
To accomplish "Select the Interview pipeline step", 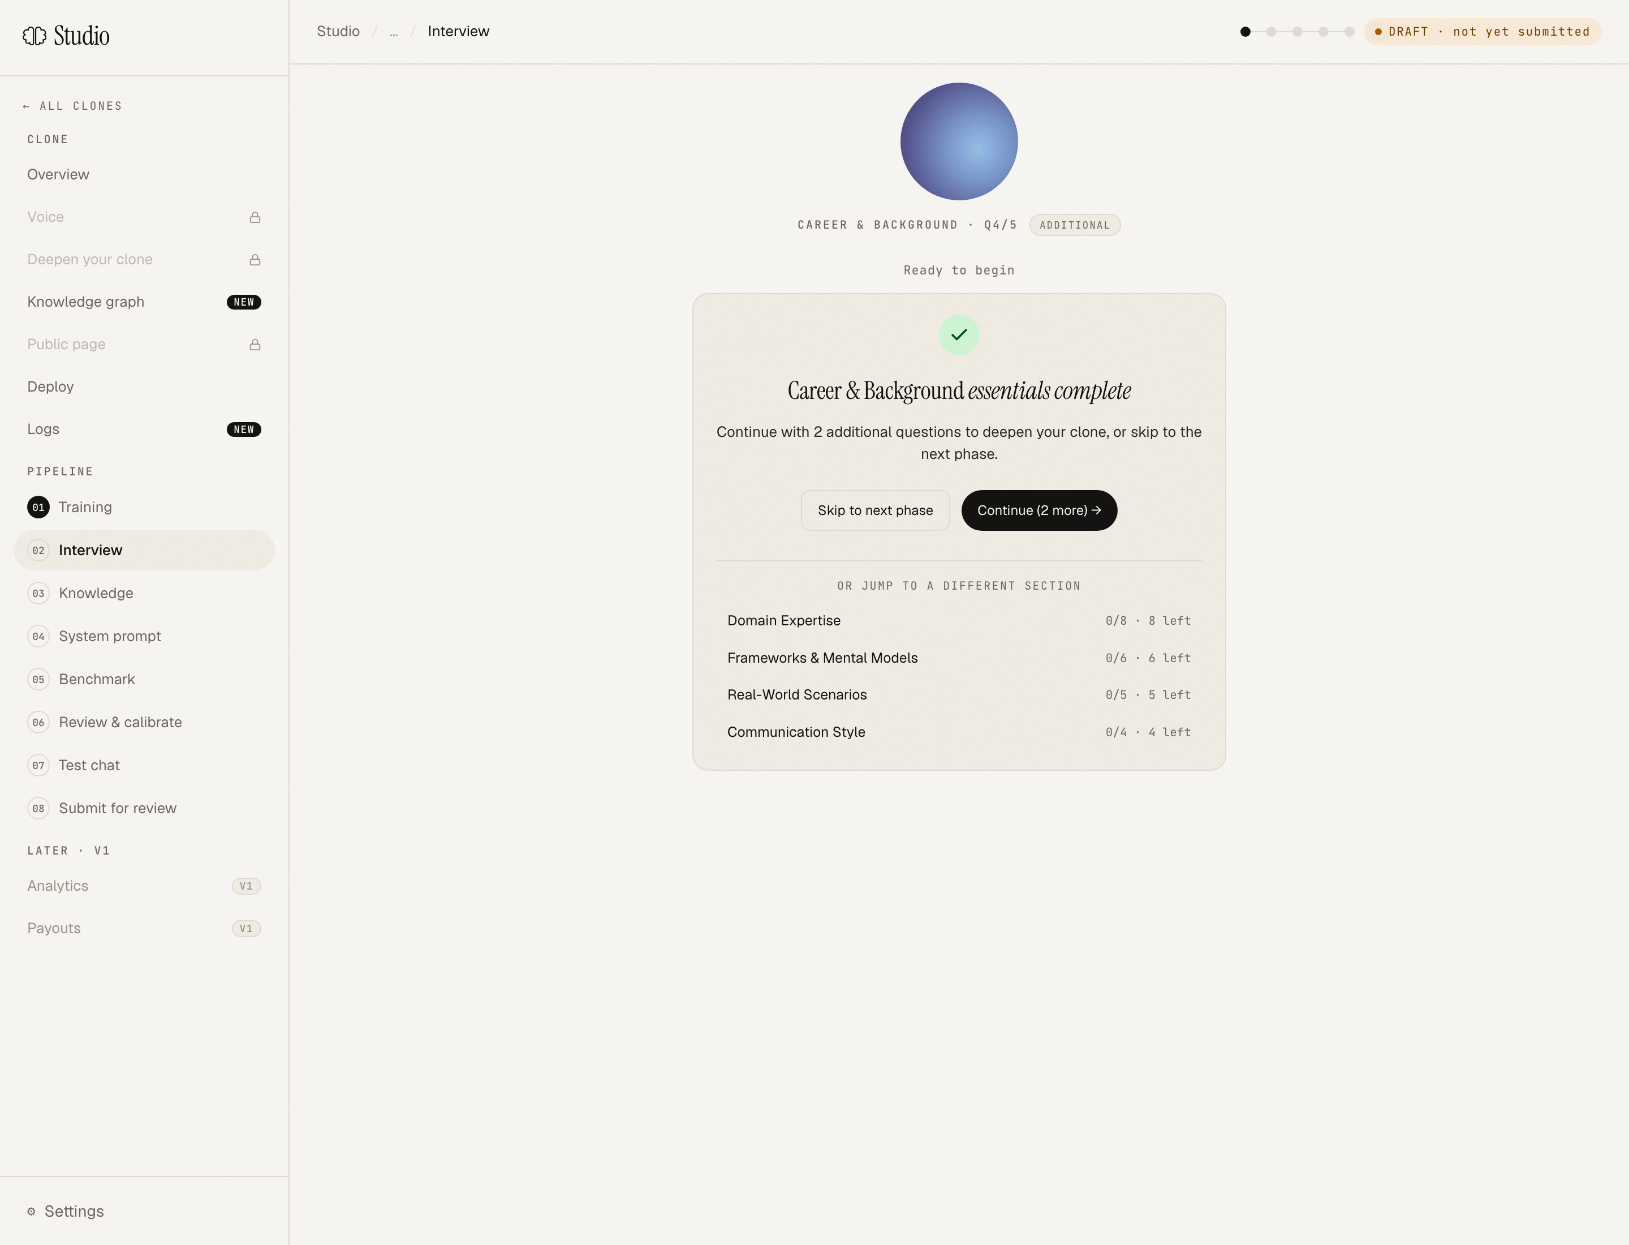I will coord(144,551).
